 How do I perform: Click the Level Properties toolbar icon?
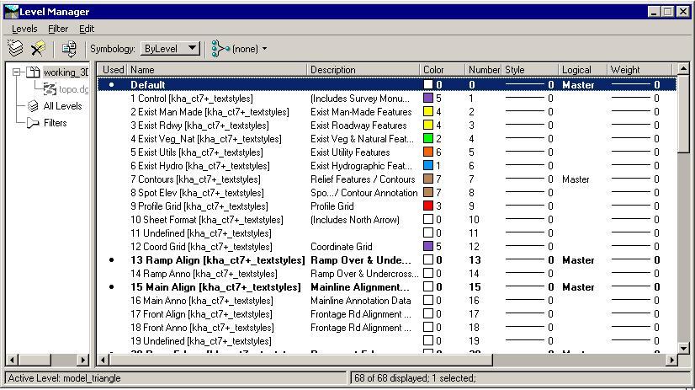[x=69, y=48]
